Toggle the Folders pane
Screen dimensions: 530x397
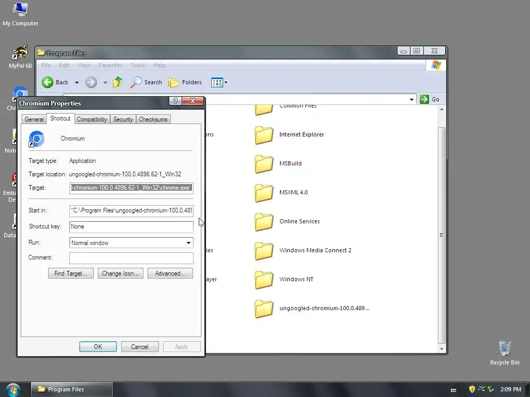(185, 82)
